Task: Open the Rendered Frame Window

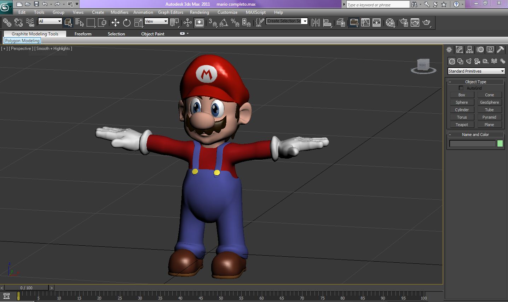Action: tap(415, 23)
